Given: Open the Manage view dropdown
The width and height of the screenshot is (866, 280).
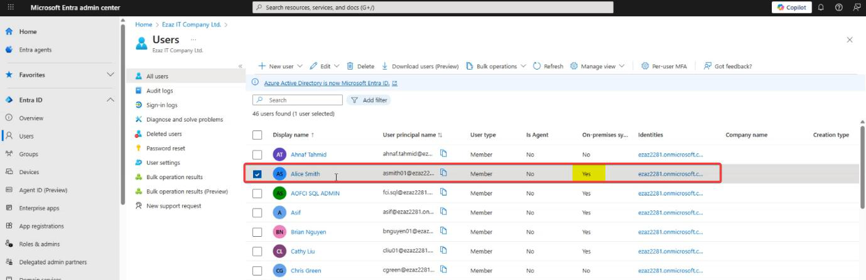Looking at the screenshot, I should click(597, 66).
